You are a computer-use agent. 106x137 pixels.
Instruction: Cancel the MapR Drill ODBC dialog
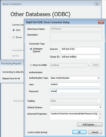(x=95, y=132)
